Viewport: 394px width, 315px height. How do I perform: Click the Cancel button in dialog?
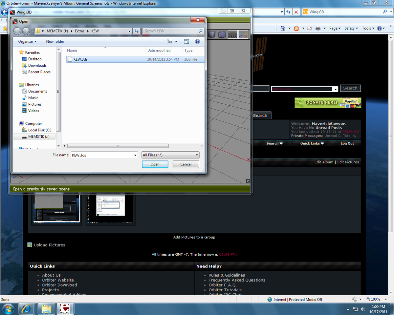coord(186,164)
